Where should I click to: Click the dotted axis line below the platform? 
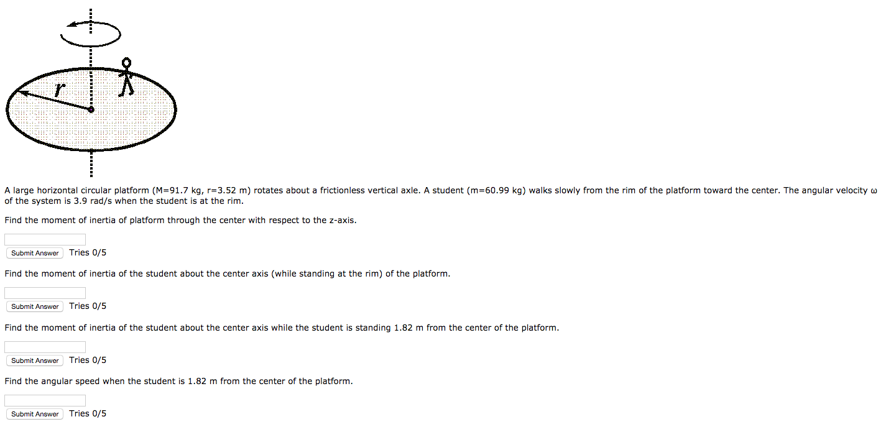click(91, 163)
